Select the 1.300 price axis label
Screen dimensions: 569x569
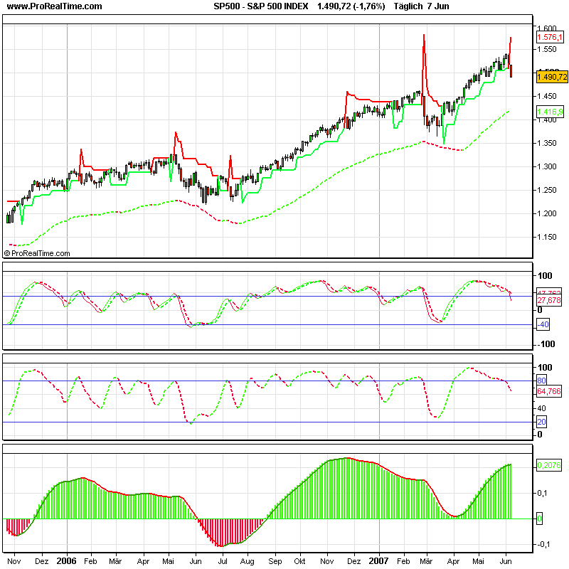click(x=547, y=166)
